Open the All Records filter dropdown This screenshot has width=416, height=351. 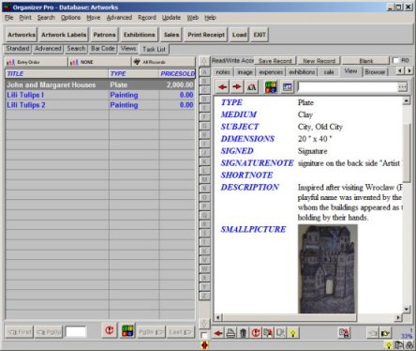(164, 62)
